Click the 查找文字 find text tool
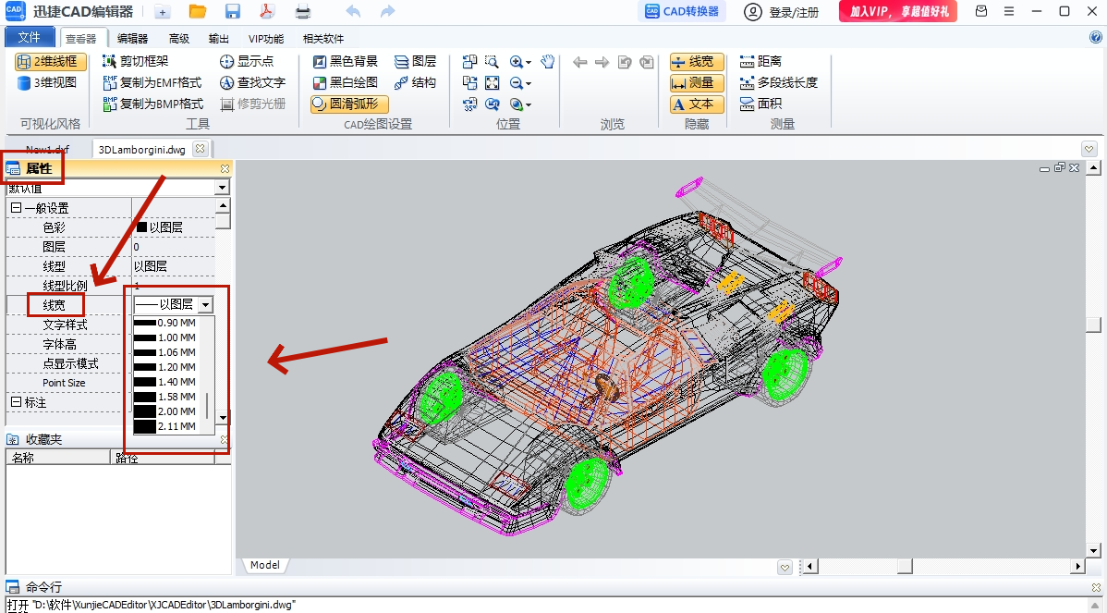The width and height of the screenshot is (1107, 613). click(x=253, y=82)
